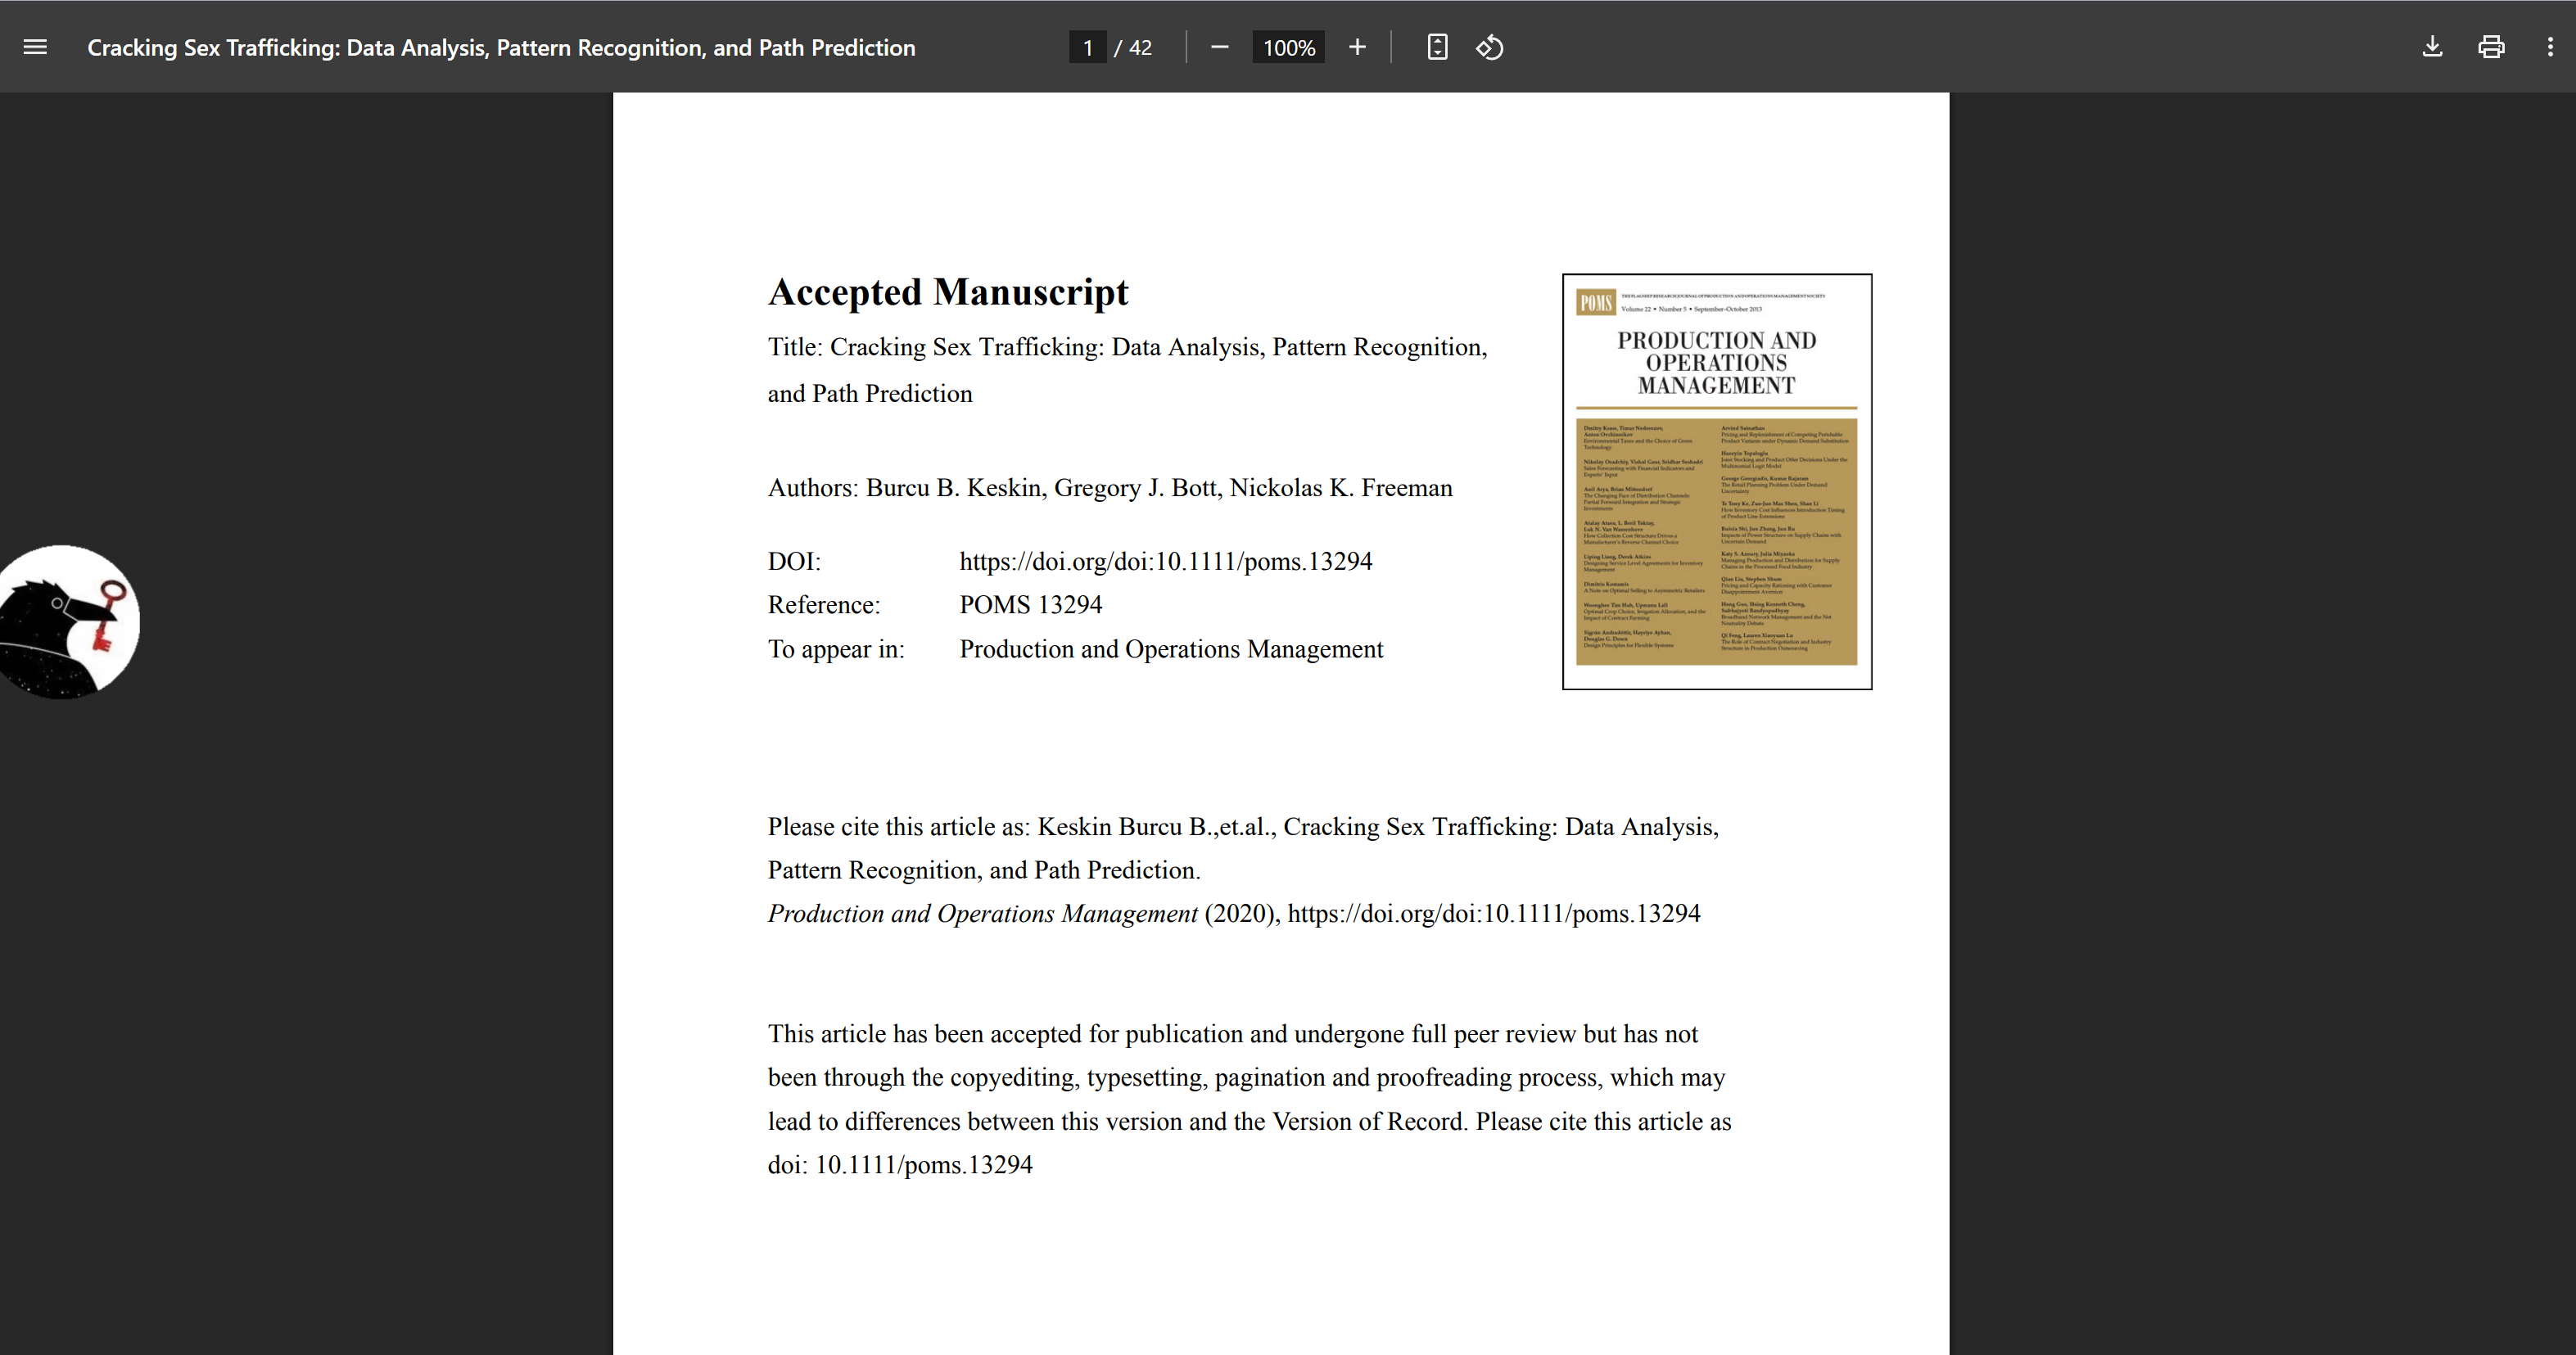Open the three-dot more actions menu
2576x1355 pixels.
point(2550,47)
